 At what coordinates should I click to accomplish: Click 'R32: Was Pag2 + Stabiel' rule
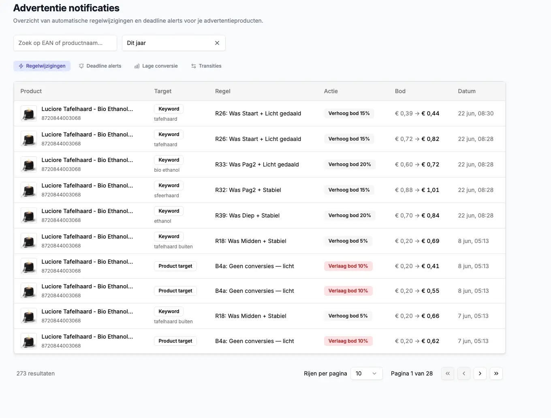coord(248,190)
